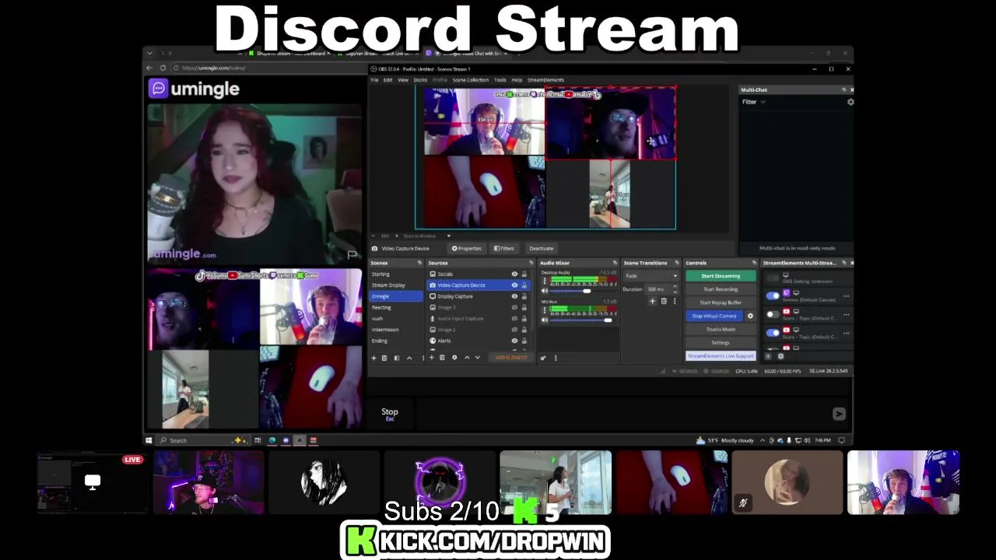Open the OBS Tools menu
The width and height of the screenshot is (996, 560).
[x=500, y=79]
